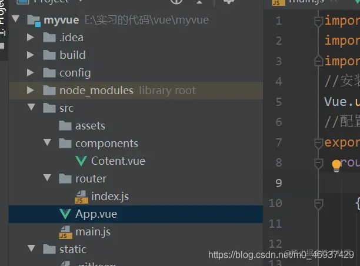Toggle code fold marker on line 8
The image size is (360, 266).
click(318, 164)
